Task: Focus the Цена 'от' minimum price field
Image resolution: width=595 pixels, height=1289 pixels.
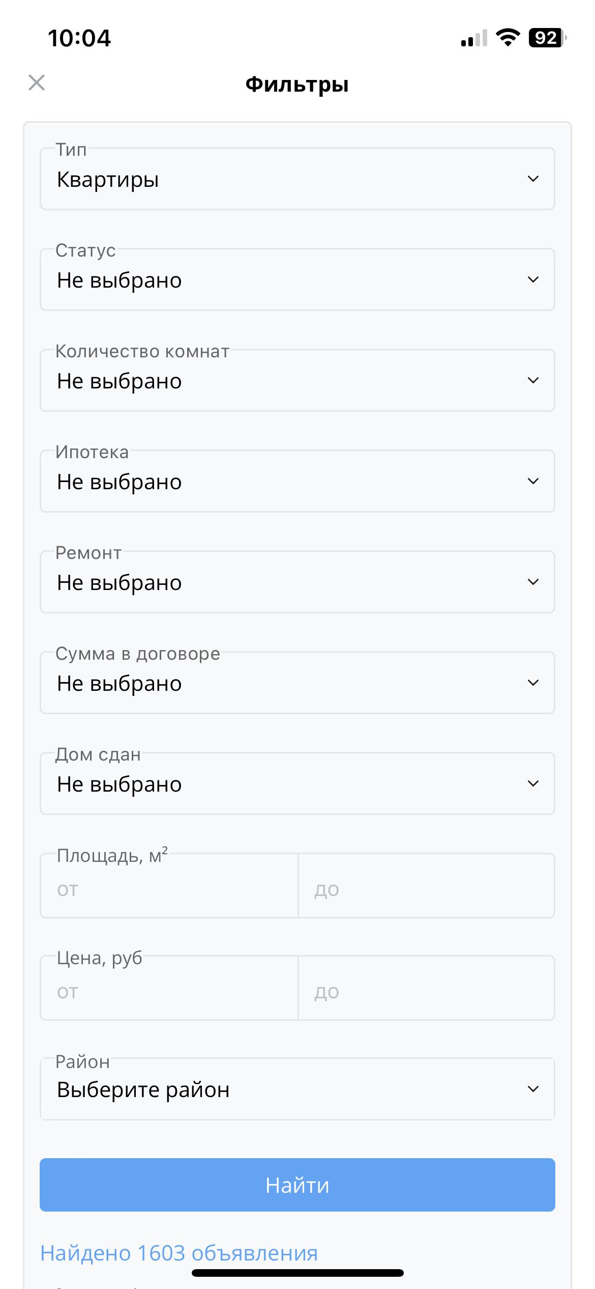Action: (x=169, y=988)
